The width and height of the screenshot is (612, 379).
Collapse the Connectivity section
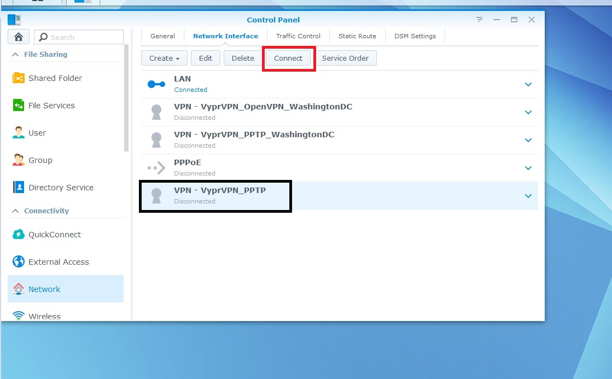[x=15, y=211]
